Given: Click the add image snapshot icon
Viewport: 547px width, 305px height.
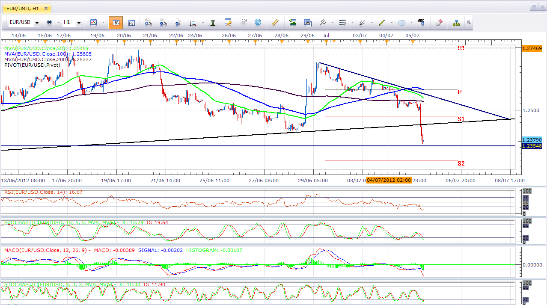Looking at the screenshot, I should coord(293,22).
